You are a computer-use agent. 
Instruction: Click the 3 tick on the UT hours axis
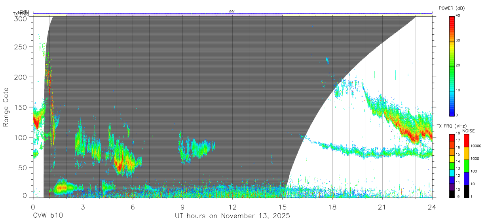pos(83,207)
